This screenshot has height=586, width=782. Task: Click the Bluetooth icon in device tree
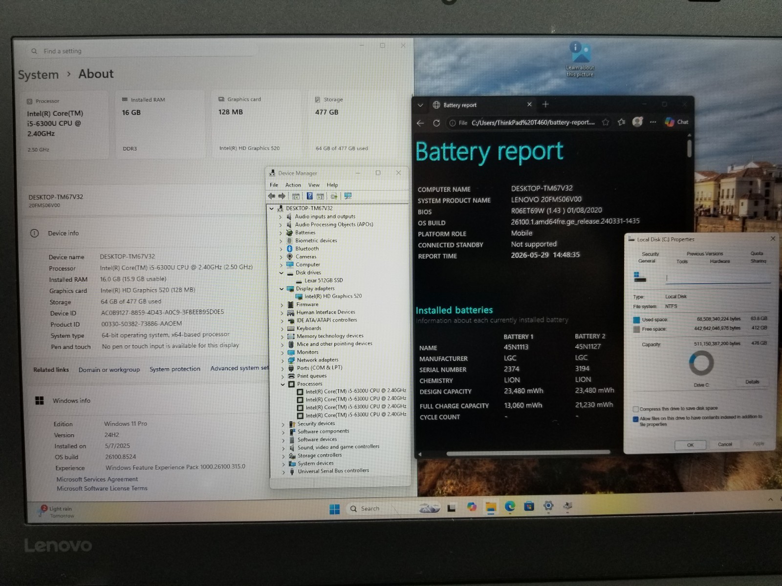pos(289,249)
